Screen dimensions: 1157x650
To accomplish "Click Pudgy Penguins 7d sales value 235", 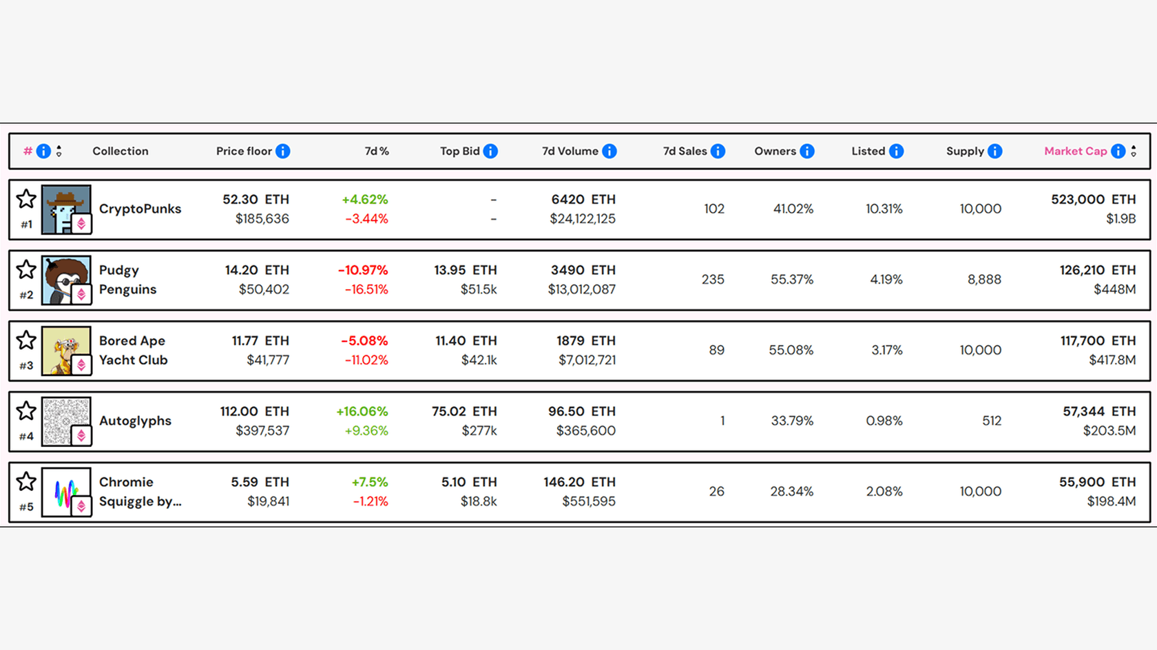I will (713, 280).
